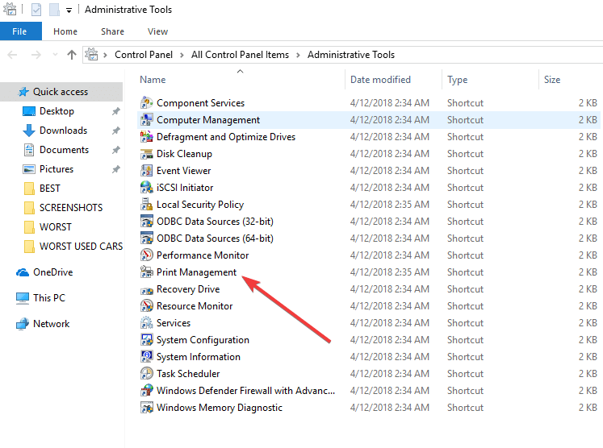The image size is (603, 448).
Task: Switch to the Share ribbon tab
Action: pos(113,31)
